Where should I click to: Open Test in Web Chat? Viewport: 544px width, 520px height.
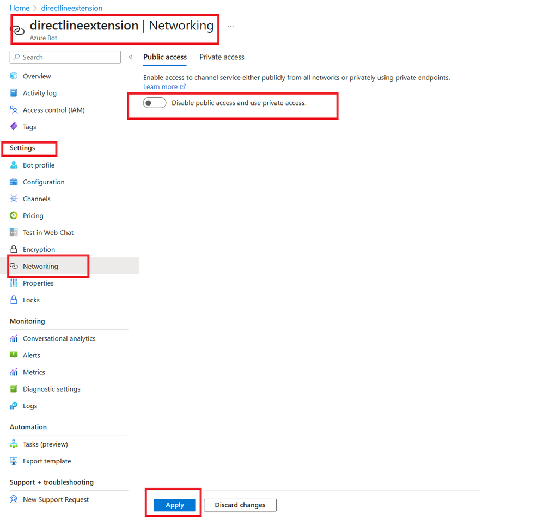[48, 232]
